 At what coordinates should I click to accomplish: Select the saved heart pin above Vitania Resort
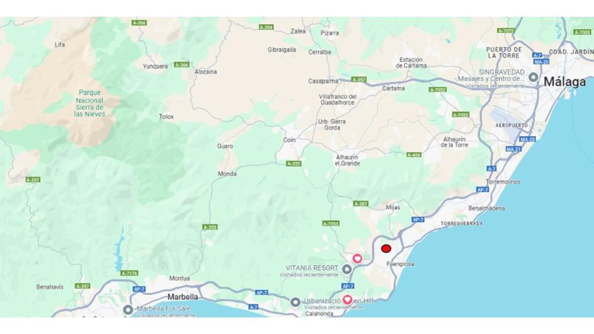pos(357,258)
